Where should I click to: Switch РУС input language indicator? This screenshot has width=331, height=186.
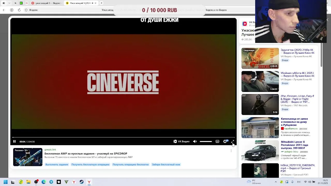click(x=299, y=182)
